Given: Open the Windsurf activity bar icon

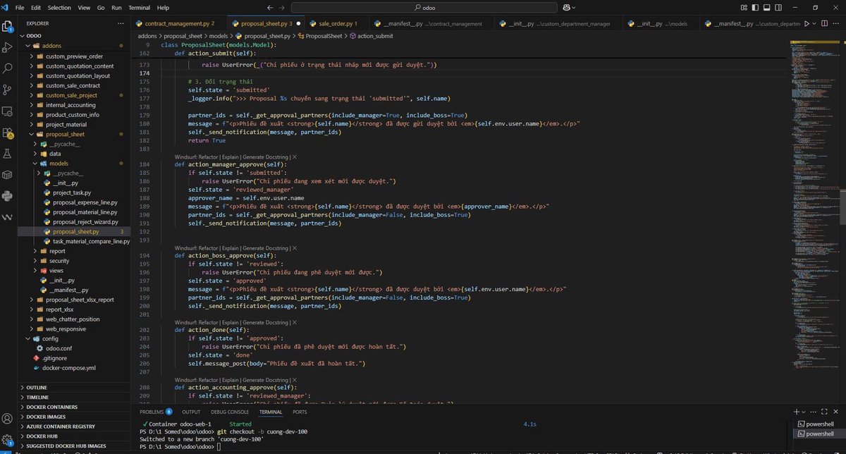Looking at the screenshot, I should pyautogui.click(x=8, y=216).
